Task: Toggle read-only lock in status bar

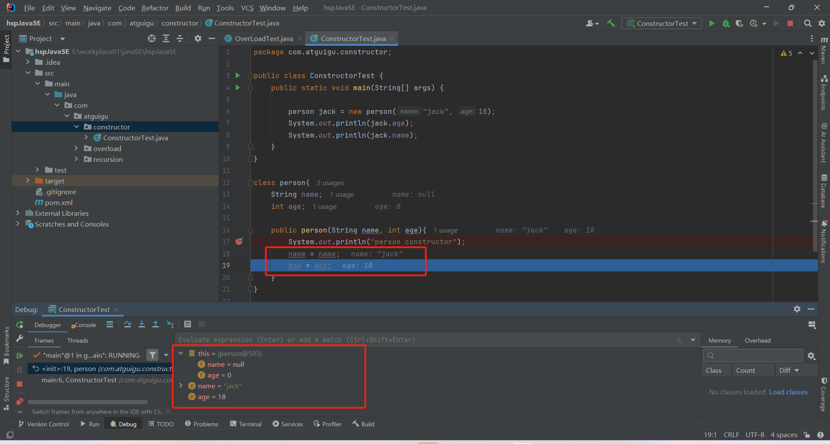Action: [x=807, y=435]
